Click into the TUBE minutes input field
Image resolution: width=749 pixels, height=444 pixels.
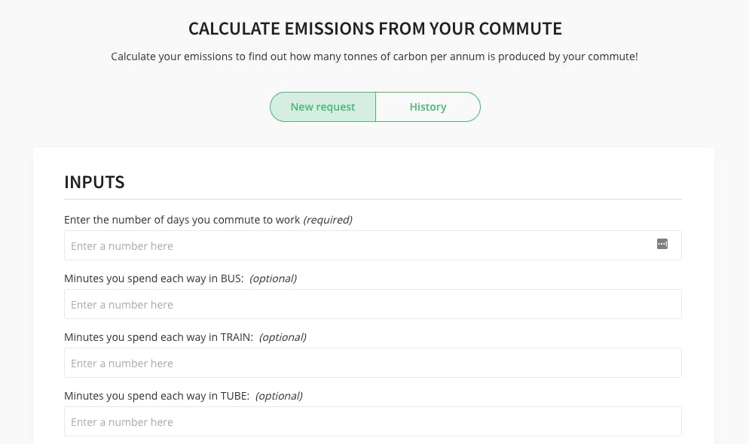[372, 422]
